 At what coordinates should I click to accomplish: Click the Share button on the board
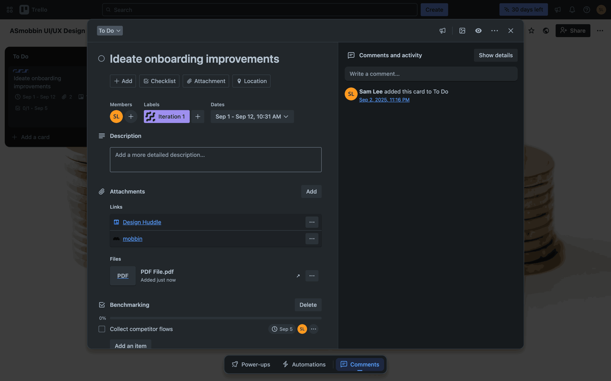pos(573,31)
